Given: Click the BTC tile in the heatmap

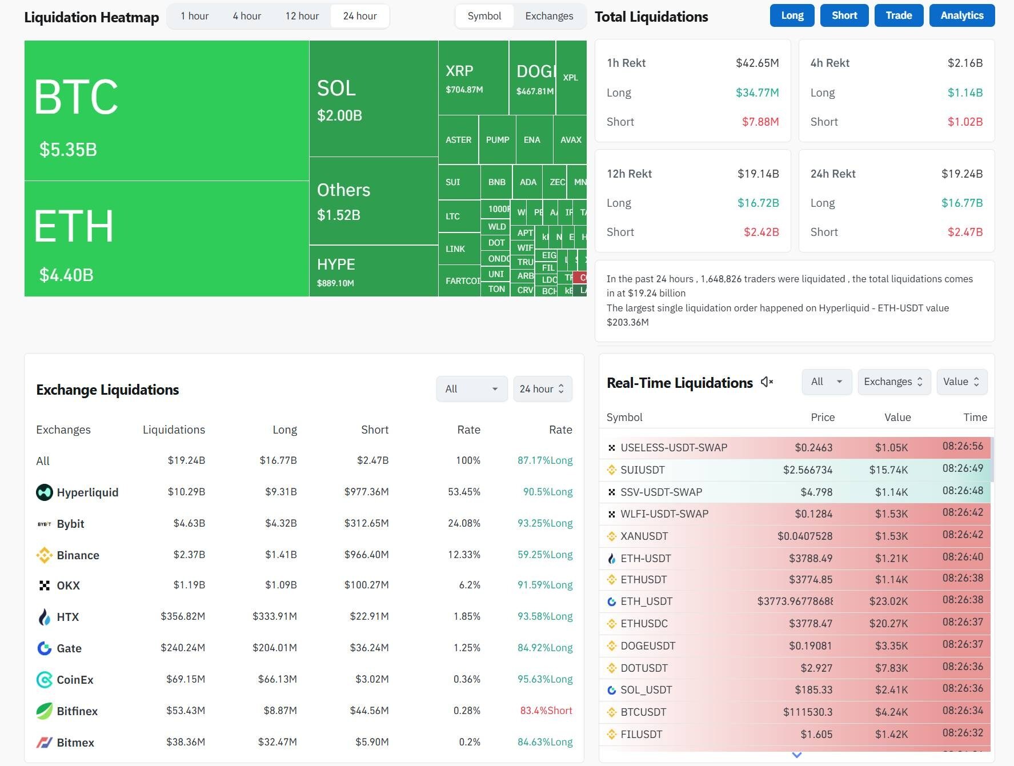Looking at the screenshot, I should coord(166,110).
